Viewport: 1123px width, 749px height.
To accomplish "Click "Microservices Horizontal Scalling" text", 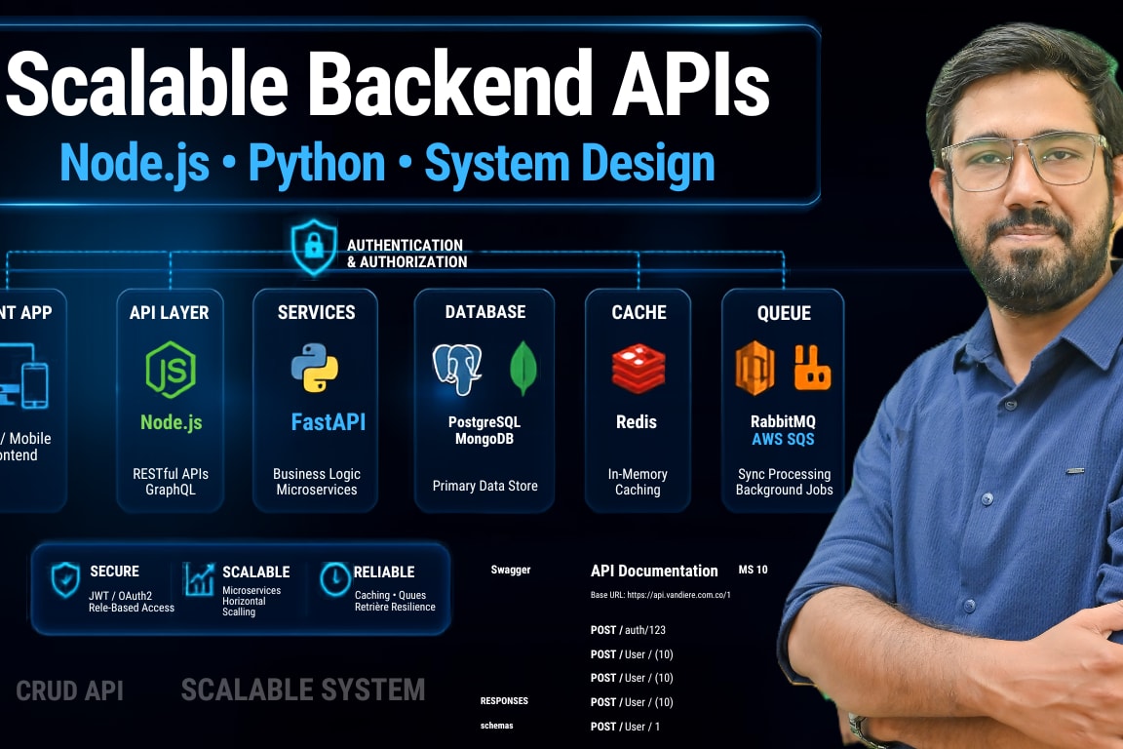I will point(252,601).
